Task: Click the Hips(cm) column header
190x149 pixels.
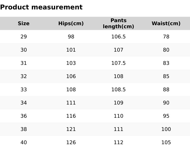Action: pos(71,23)
